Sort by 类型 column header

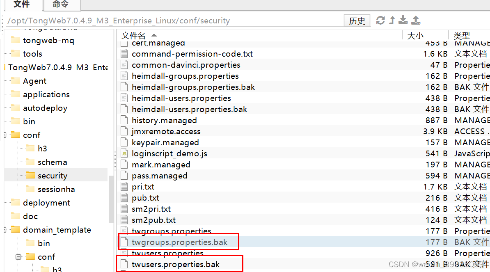(x=462, y=35)
